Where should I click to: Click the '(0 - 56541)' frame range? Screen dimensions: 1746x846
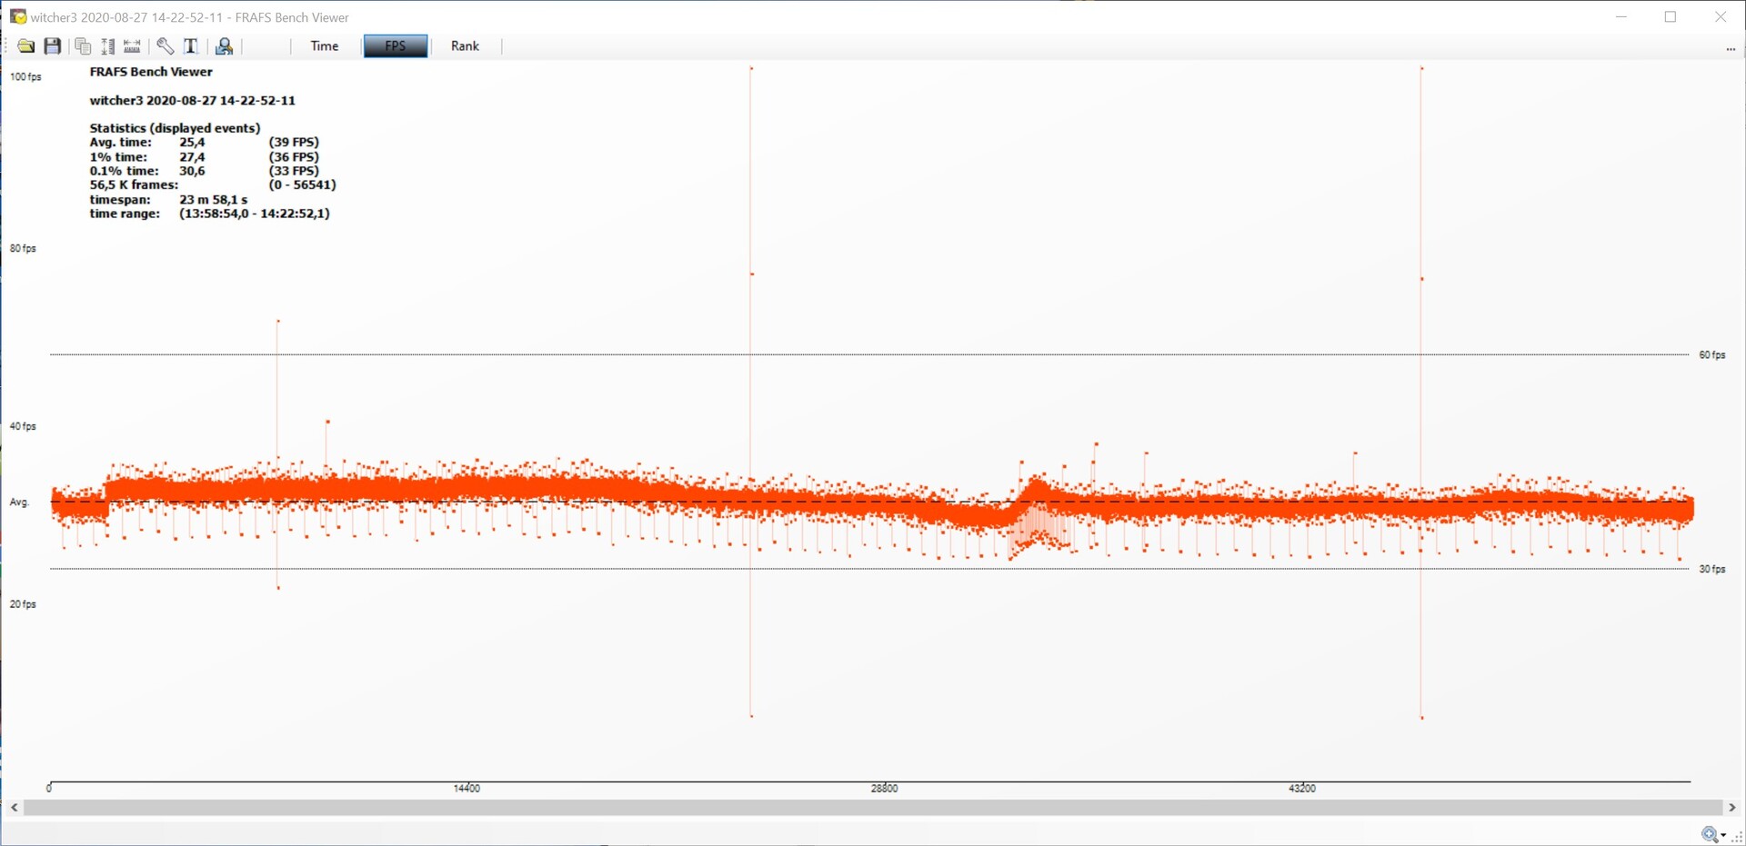pyautogui.click(x=303, y=184)
